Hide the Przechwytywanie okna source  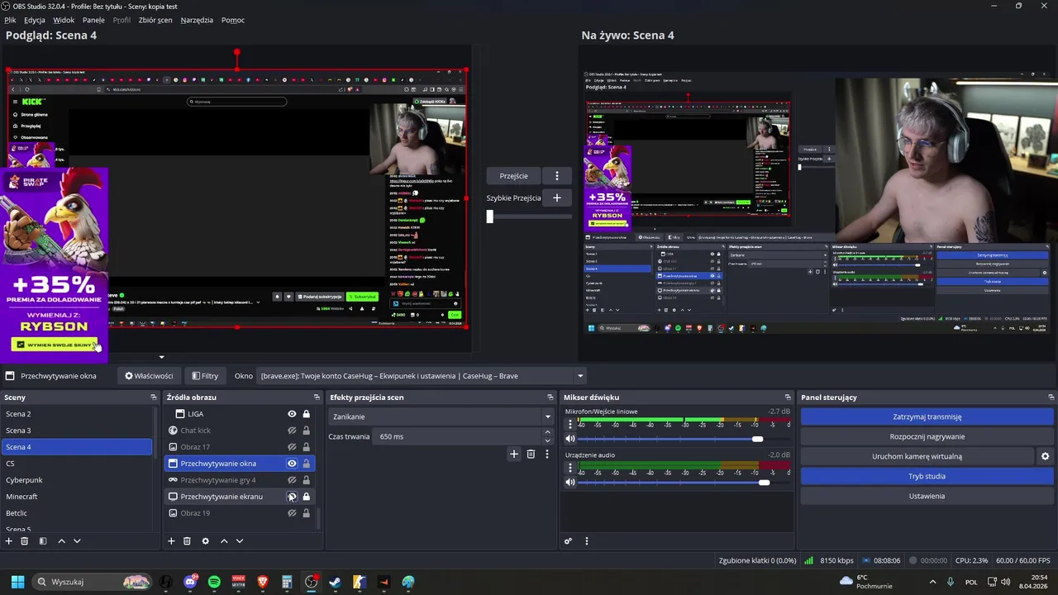[x=292, y=464]
